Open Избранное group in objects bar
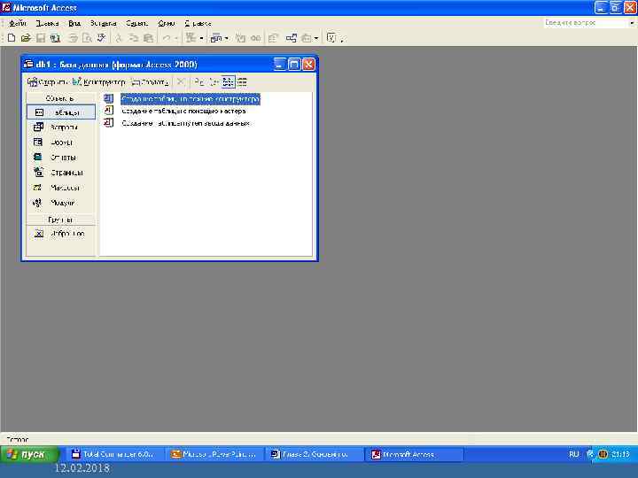 [x=61, y=234]
